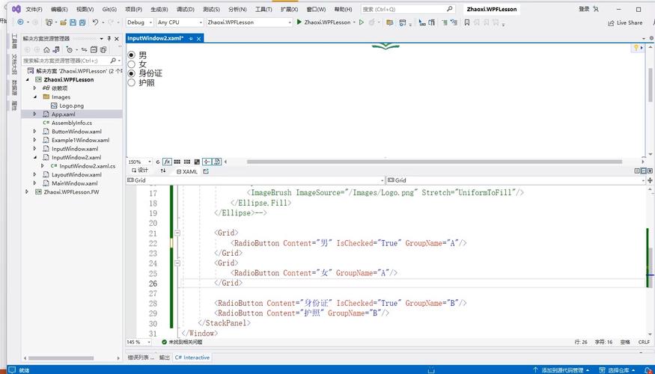Viewport: 655px width, 374px height.
Task: Click the swap panes arrows icon
Action: (x=163, y=171)
